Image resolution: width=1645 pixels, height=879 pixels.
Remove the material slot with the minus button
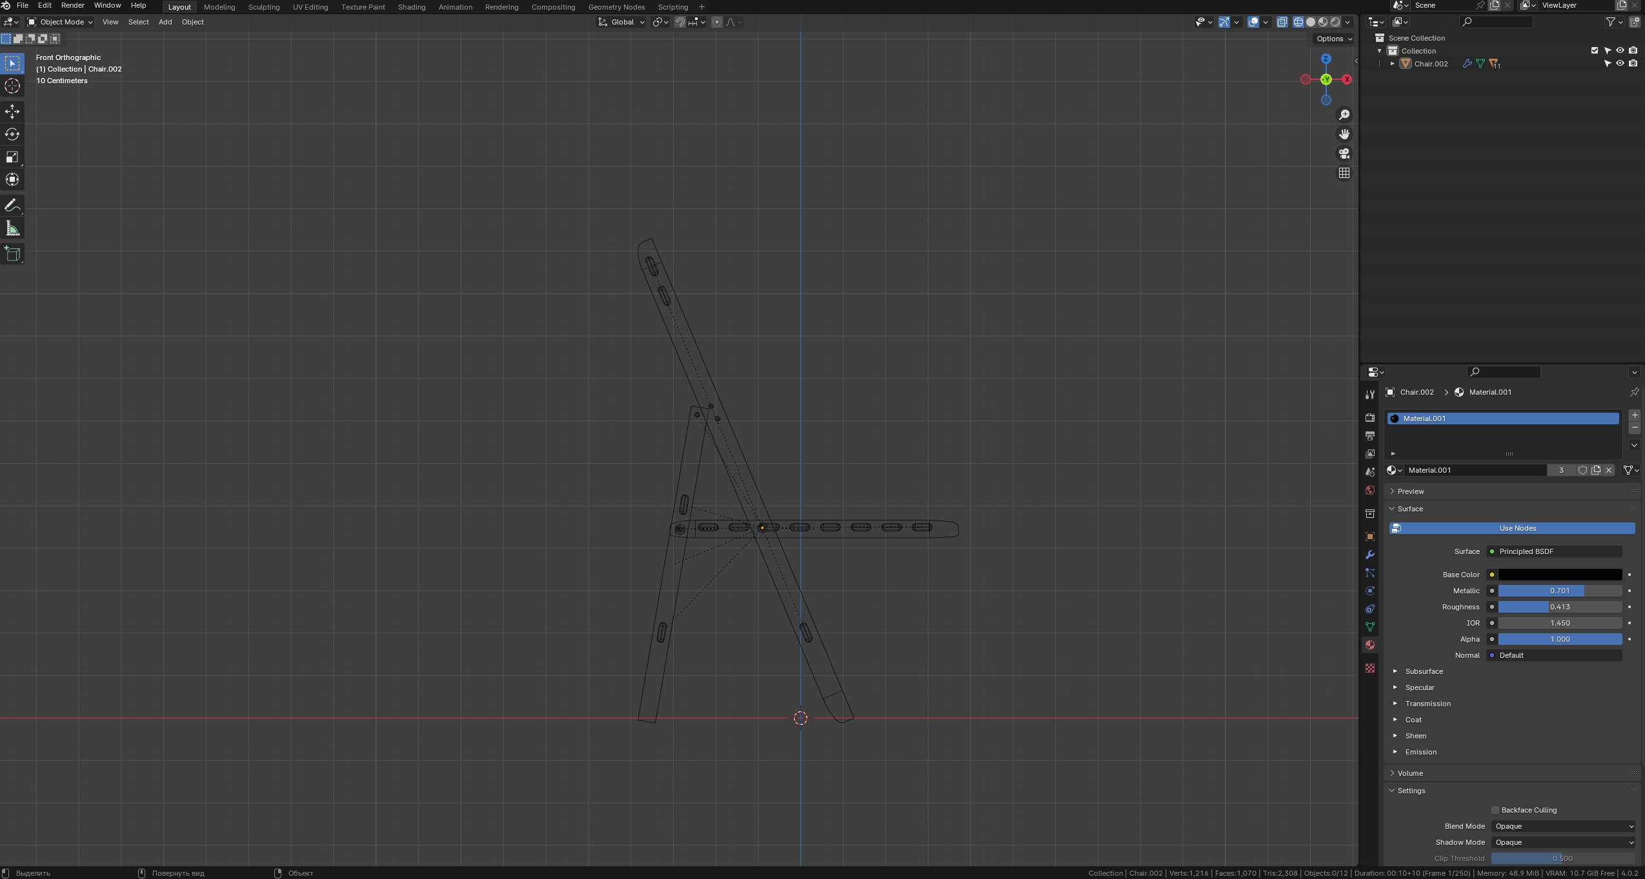pos(1635,428)
